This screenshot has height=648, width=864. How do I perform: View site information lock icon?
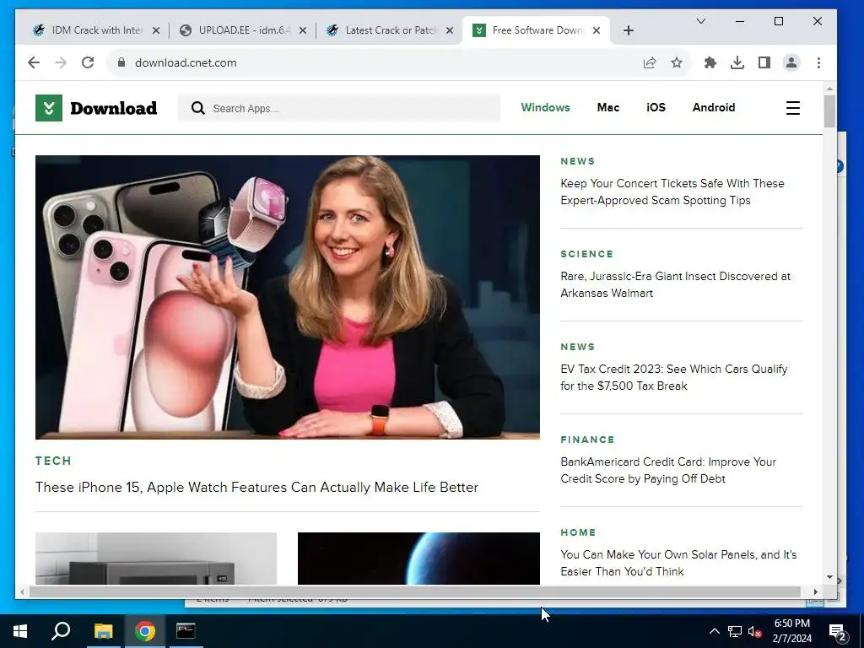(121, 62)
